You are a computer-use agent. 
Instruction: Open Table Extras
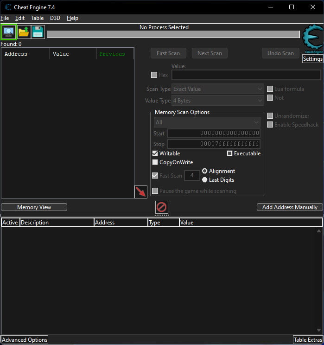click(x=308, y=340)
